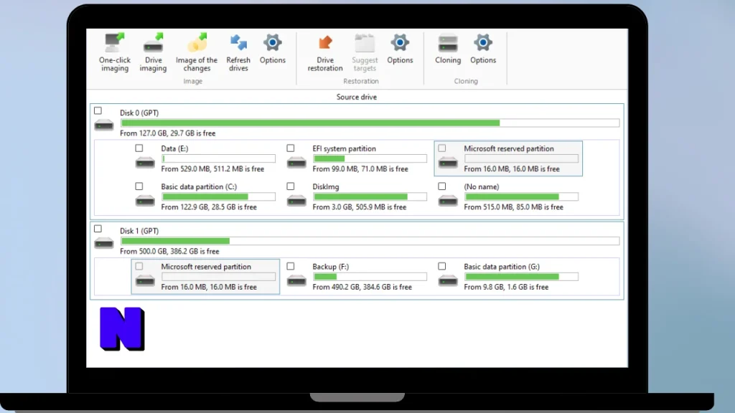The width and height of the screenshot is (735, 413).
Task: Check the Disk 0 (GPT) checkbox
Action: 98,111
